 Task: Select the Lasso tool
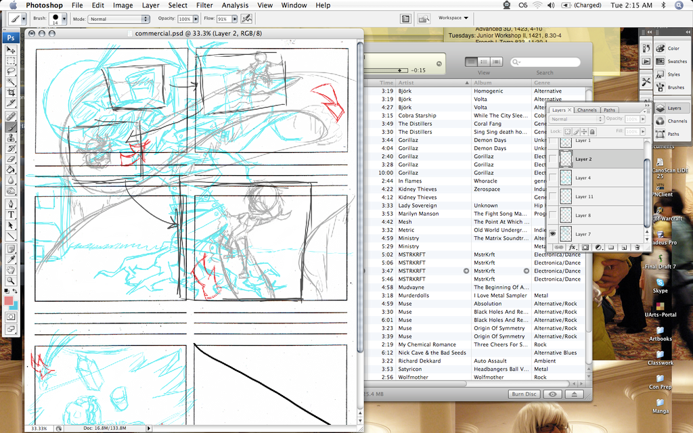(x=11, y=71)
